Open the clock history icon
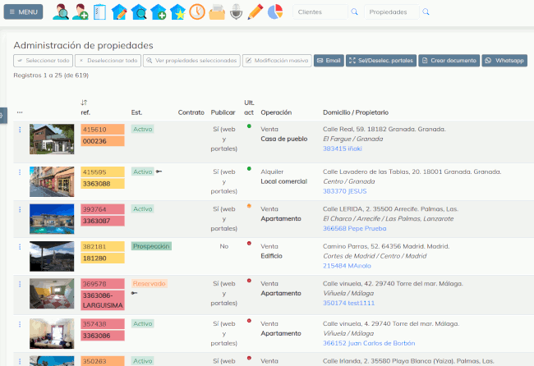The image size is (534, 366). [x=197, y=12]
